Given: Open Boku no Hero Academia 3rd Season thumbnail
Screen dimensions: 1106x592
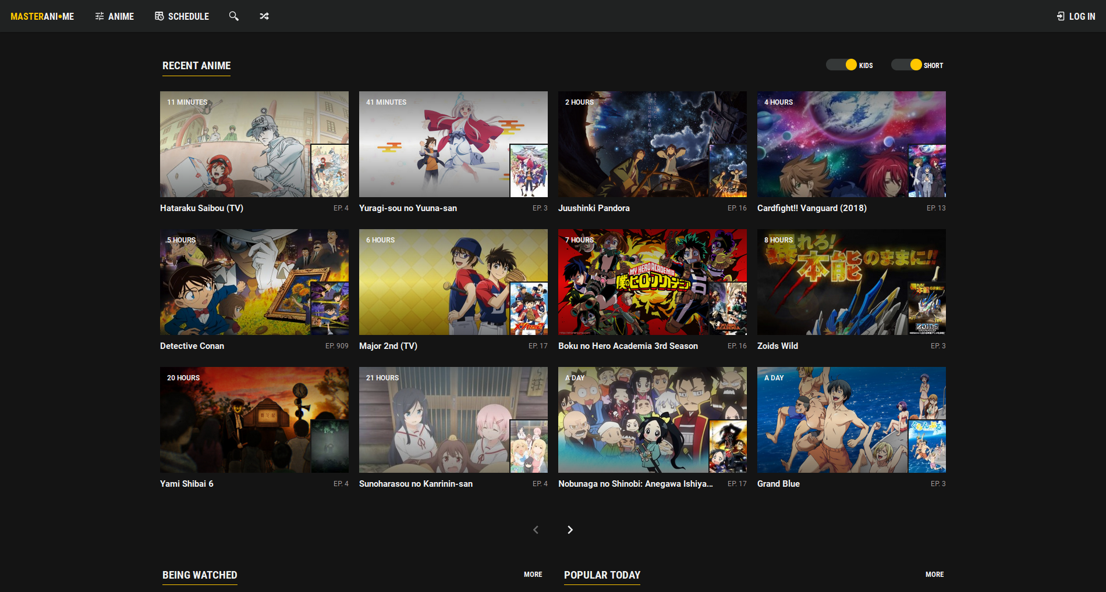Looking at the screenshot, I should [x=653, y=282].
